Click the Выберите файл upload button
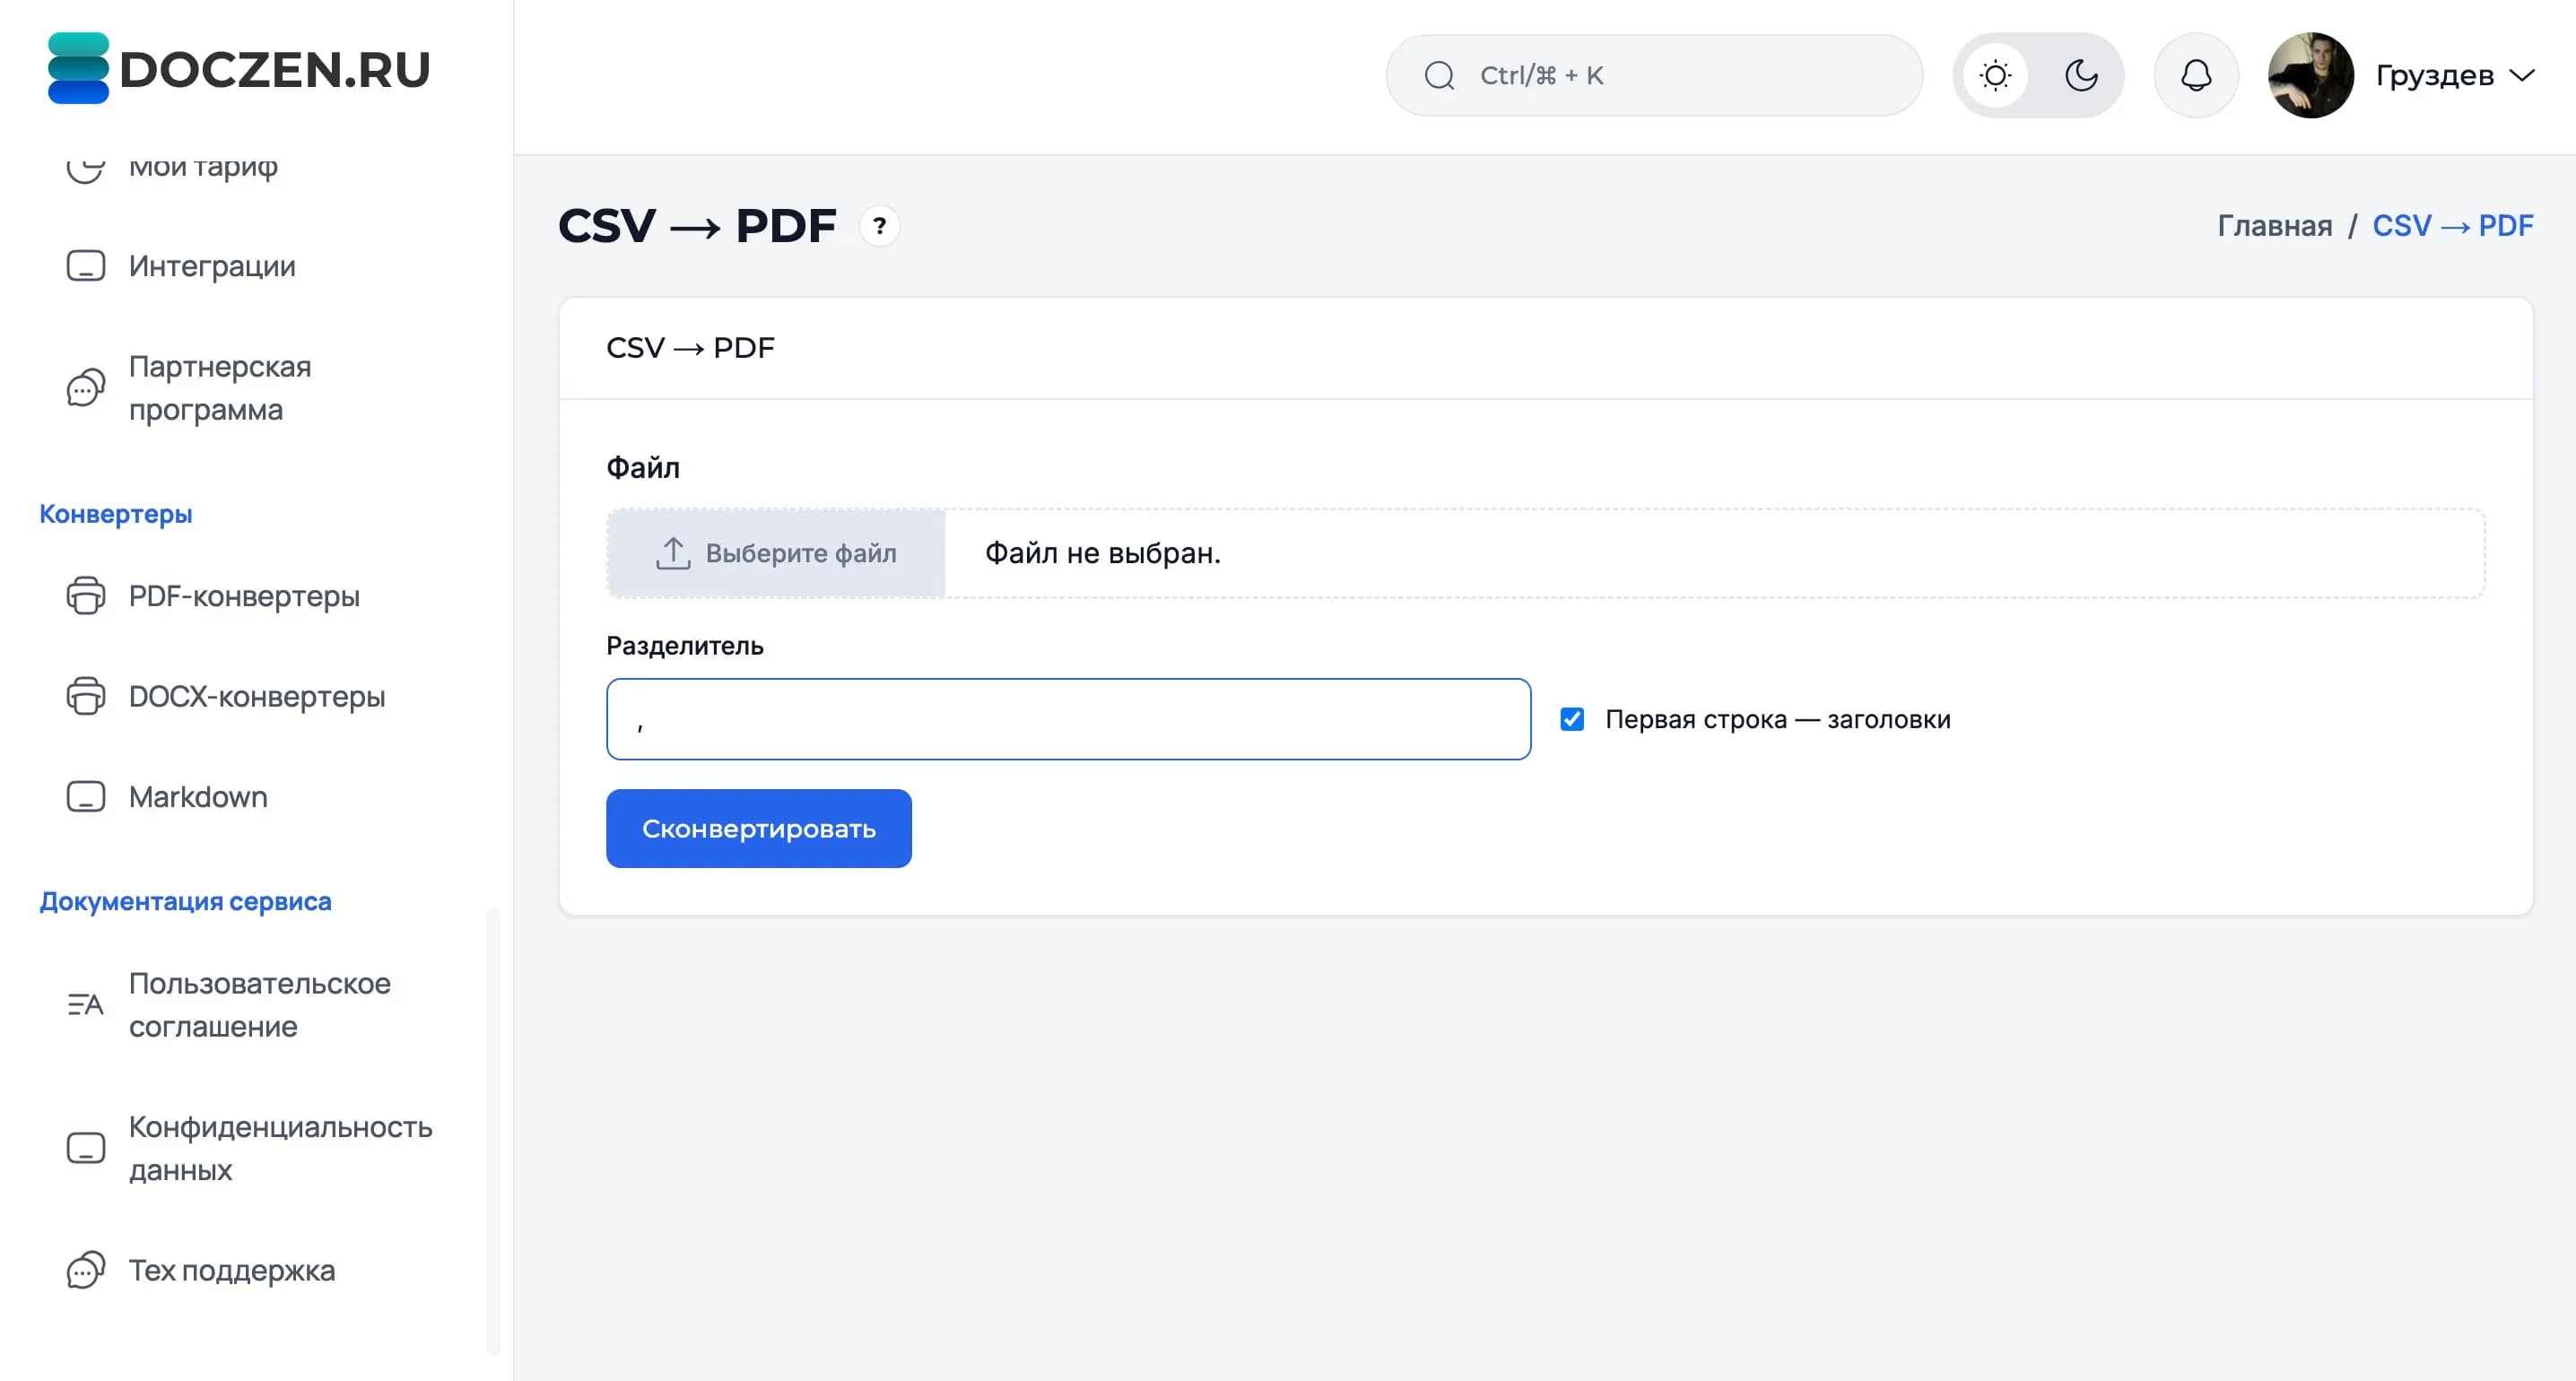The height and width of the screenshot is (1381, 2576). [776, 553]
